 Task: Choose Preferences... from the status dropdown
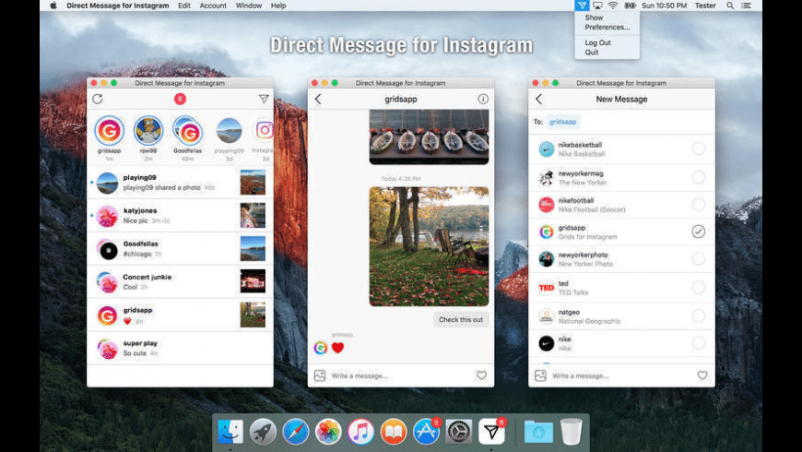[x=607, y=28]
